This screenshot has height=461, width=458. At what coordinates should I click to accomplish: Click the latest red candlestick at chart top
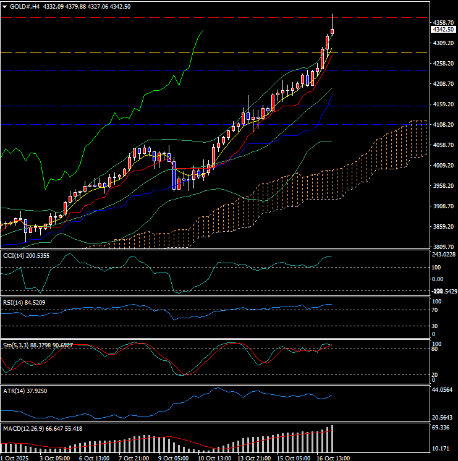point(333,32)
